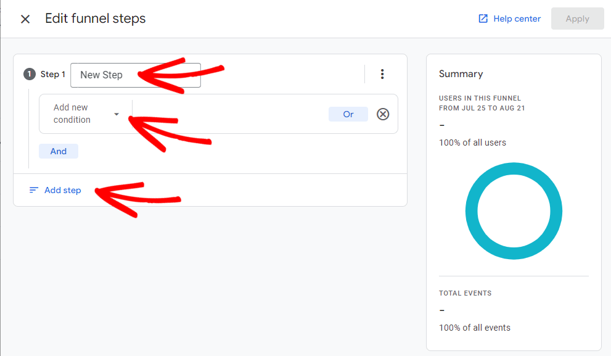This screenshot has width=611, height=356.
Task: Click the funnel icon next to Add step
Action: coord(34,189)
